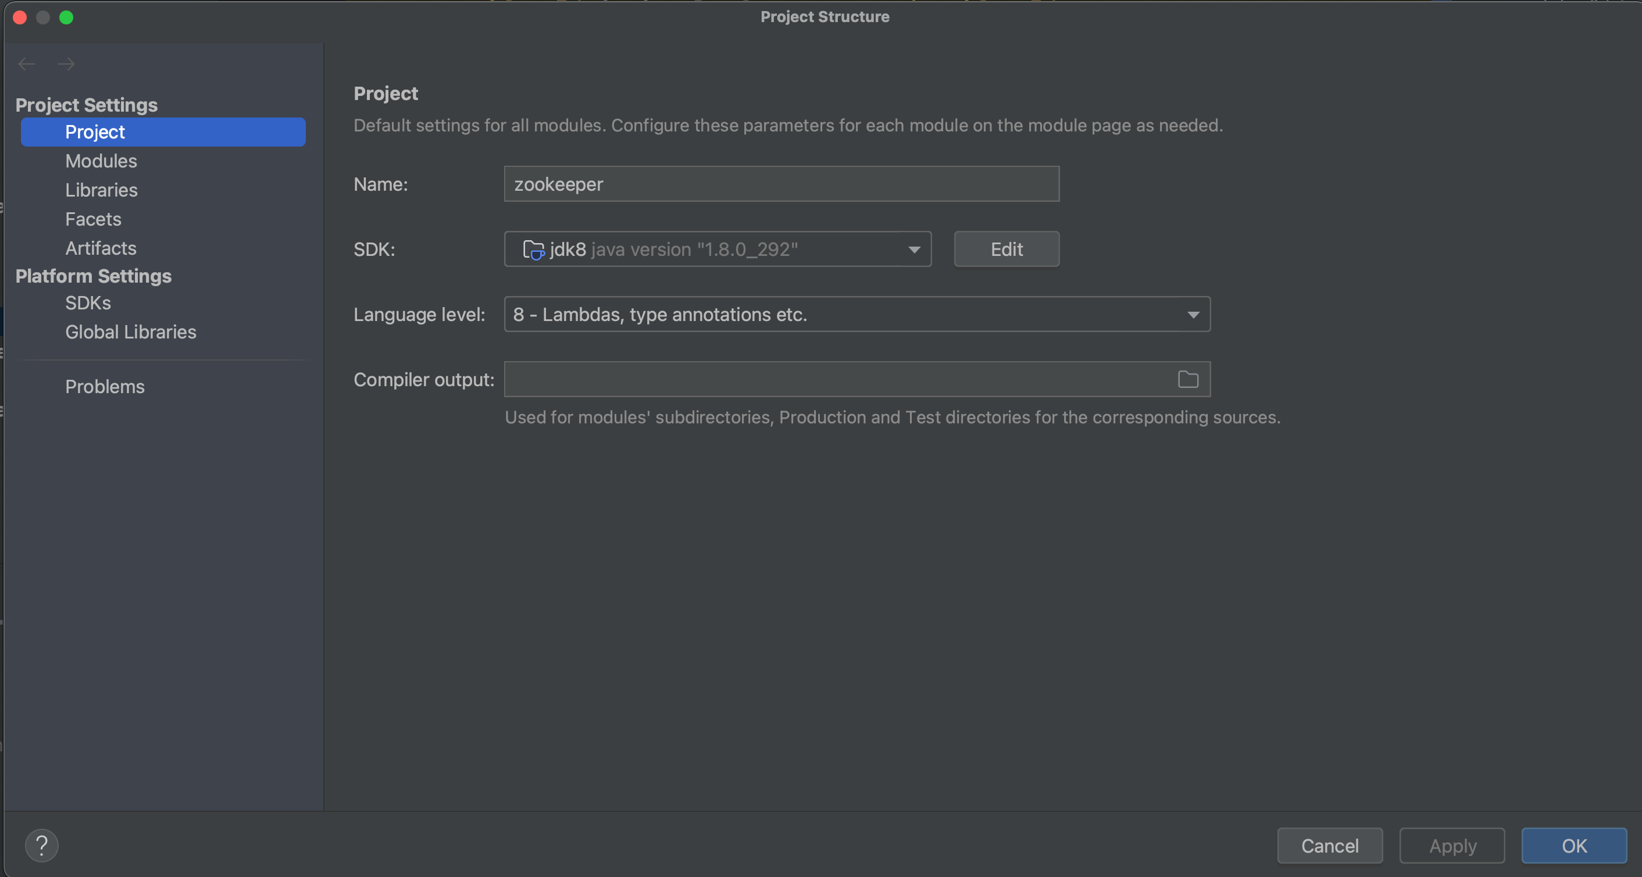Image resolution: width=1642 pixels, height=877 pixels.
Task: View the Problems list
Action: (x=105, y=387)
